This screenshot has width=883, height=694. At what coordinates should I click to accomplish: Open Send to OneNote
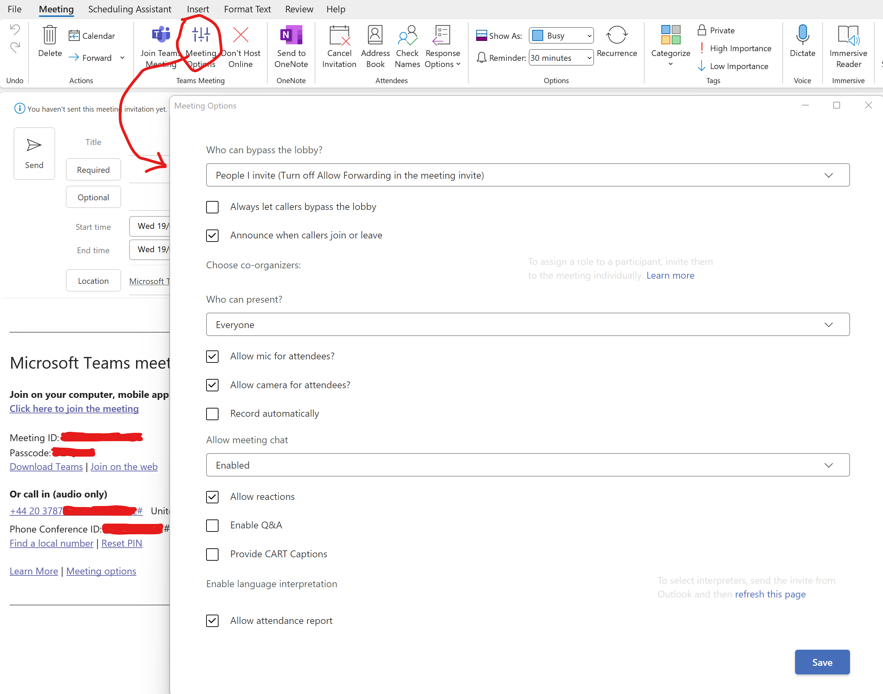291,35
